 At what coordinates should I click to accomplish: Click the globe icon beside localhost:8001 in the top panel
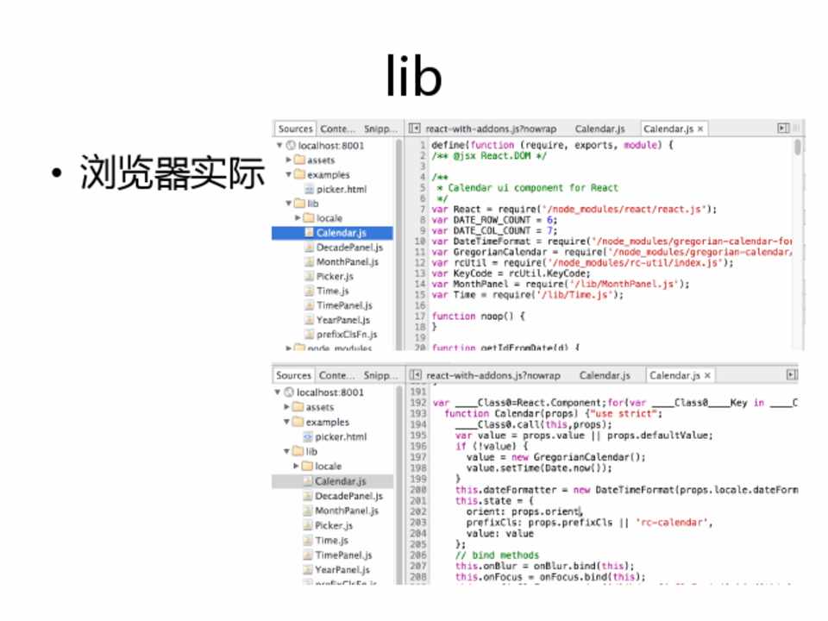(290, 146)
